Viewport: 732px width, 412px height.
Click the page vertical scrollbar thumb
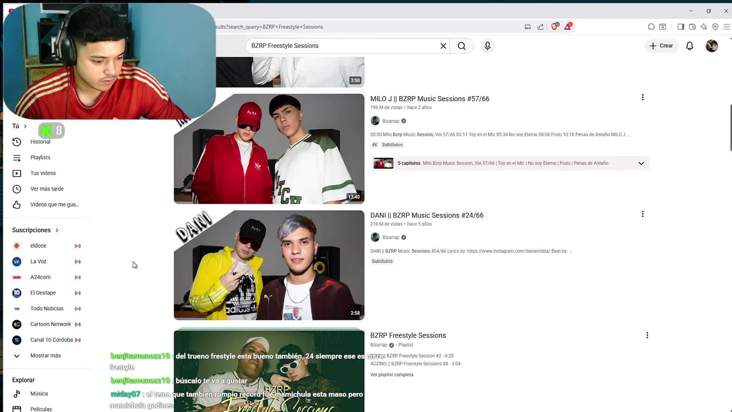pyautogui.click(x=730, y=128)
